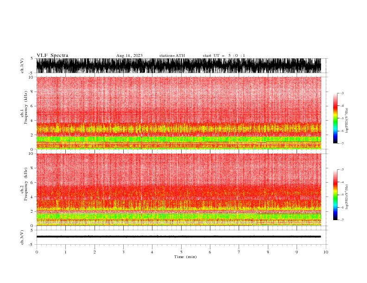Click the ch.1 spectrogram PSD color bar
This screenshot has width=367, height=283.
click(x=335, y=118)
